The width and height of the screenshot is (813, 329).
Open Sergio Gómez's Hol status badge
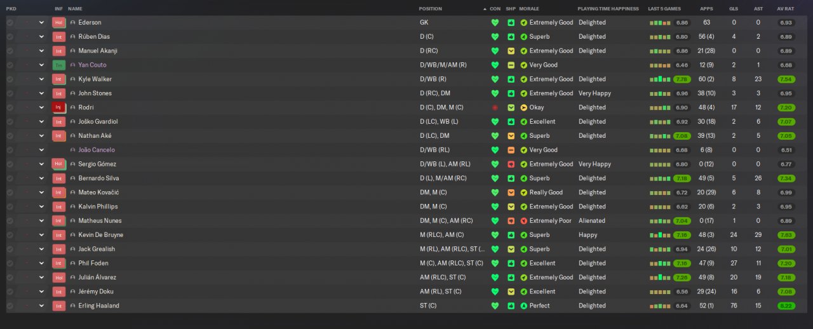tap(59, 164)
